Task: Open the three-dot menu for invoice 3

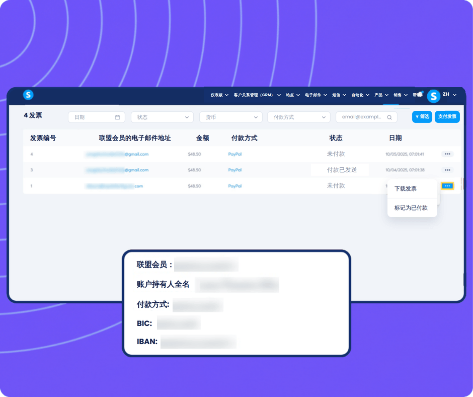Action: [447, 170]
